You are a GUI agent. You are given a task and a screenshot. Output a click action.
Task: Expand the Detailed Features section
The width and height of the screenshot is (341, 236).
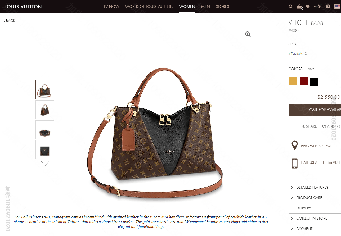[315, 187]
